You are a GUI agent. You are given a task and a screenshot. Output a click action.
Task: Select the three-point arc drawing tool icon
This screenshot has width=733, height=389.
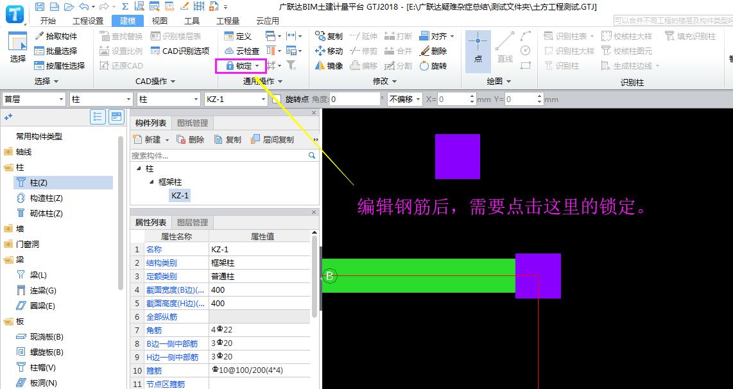526,36
